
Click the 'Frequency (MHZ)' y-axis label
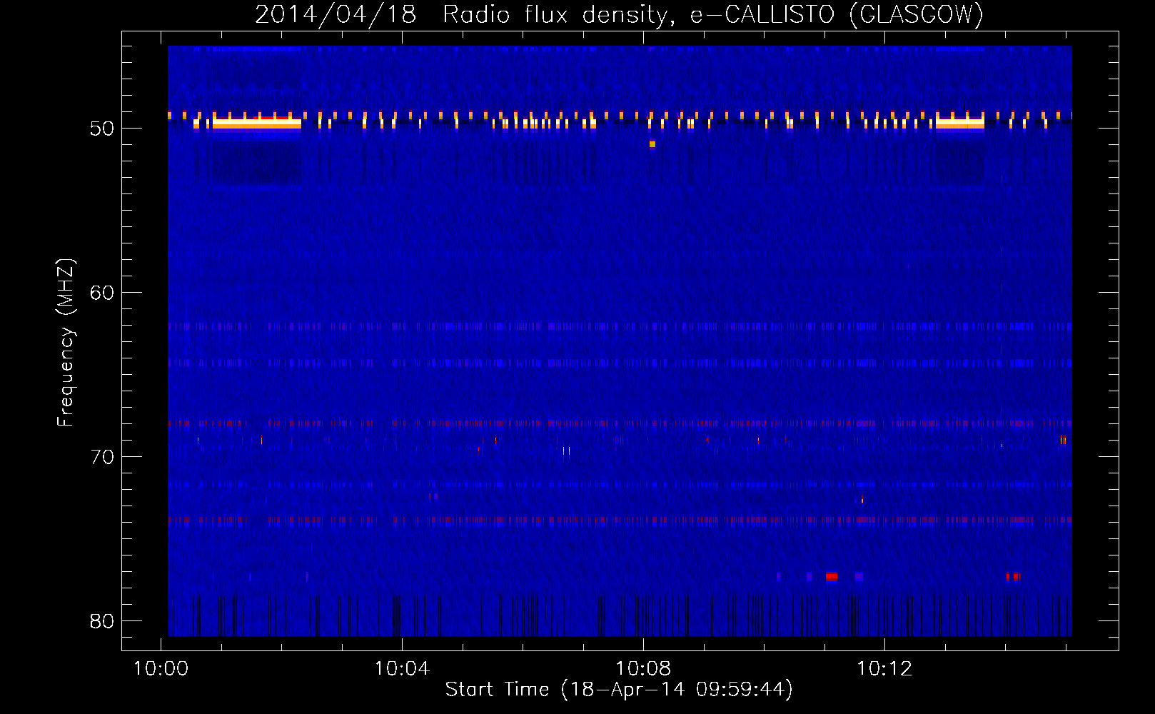pos(66,343)
